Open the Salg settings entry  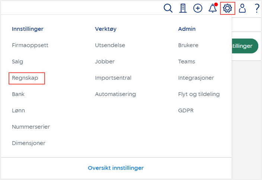point(17,62)
